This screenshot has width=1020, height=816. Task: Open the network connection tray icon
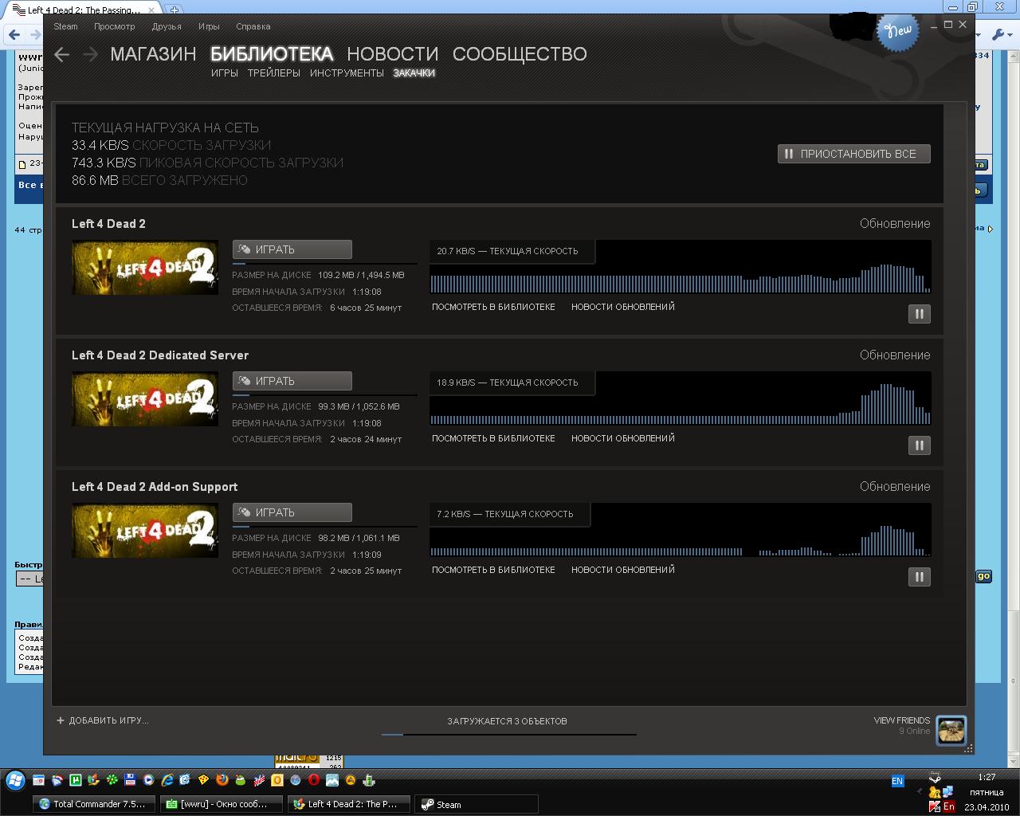coord(948,791)
